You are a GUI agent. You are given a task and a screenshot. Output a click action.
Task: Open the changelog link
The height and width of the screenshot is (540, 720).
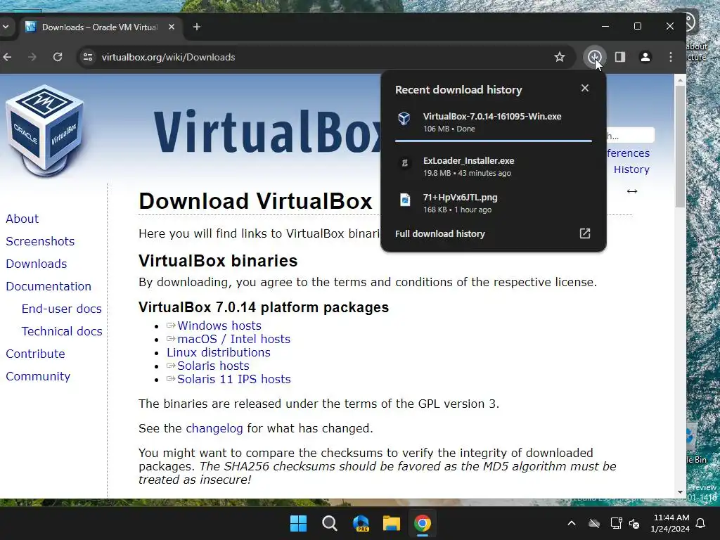214,428
